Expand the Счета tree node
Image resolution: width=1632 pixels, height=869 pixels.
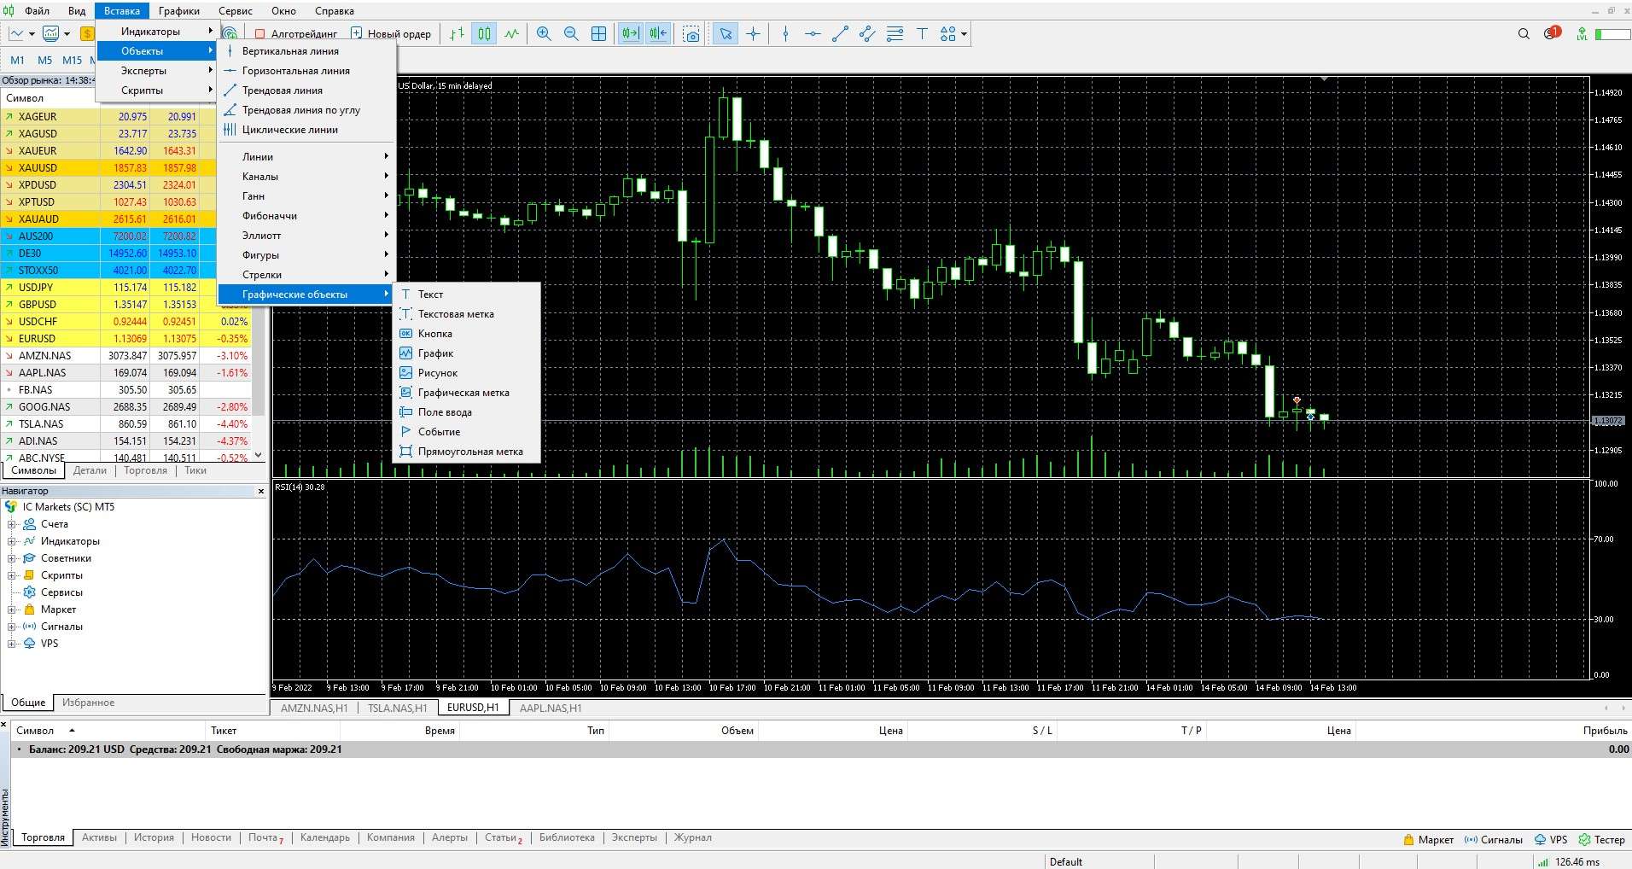[x=12, y=524]
